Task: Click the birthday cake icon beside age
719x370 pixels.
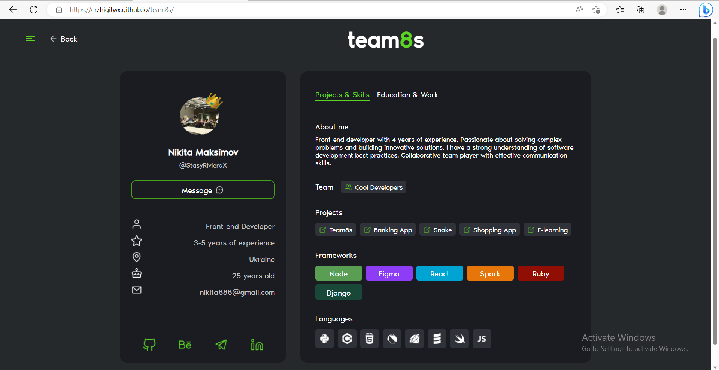Action: (x=137, y=273)
